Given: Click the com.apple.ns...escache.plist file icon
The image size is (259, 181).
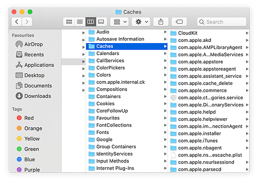Looking at the screenshot, I should click(174, 155).
